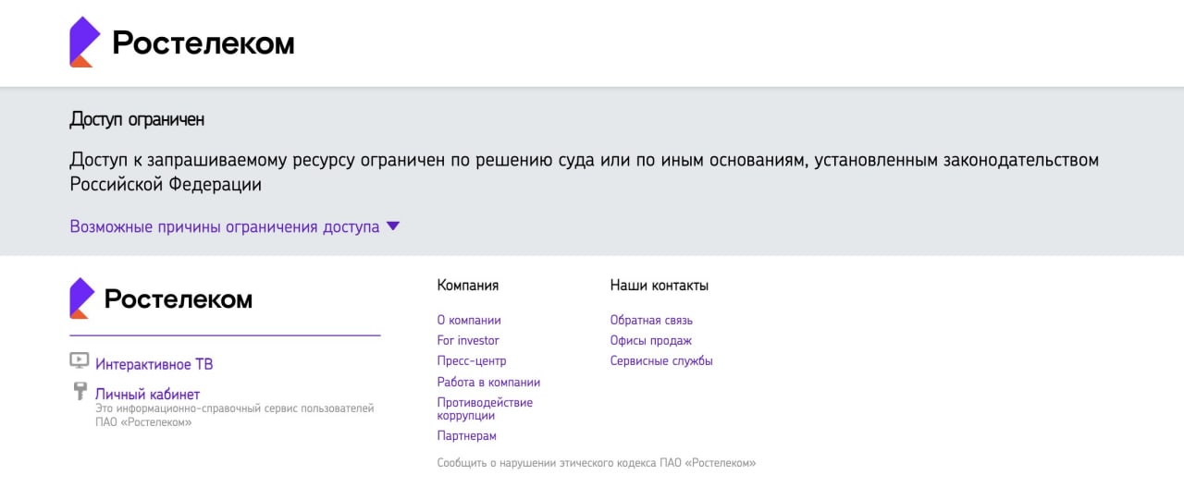Open Обратная связь link
This screenshot has height=487, width=1184.
[651, 320]
